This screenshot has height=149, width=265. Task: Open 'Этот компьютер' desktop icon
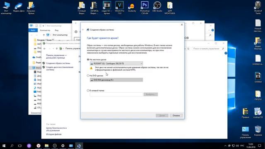[x=6, y=8]
